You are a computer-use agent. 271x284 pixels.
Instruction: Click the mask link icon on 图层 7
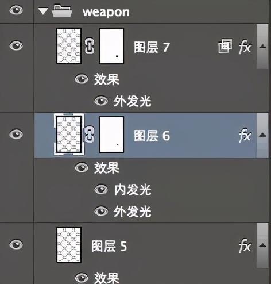pos(90,45)
